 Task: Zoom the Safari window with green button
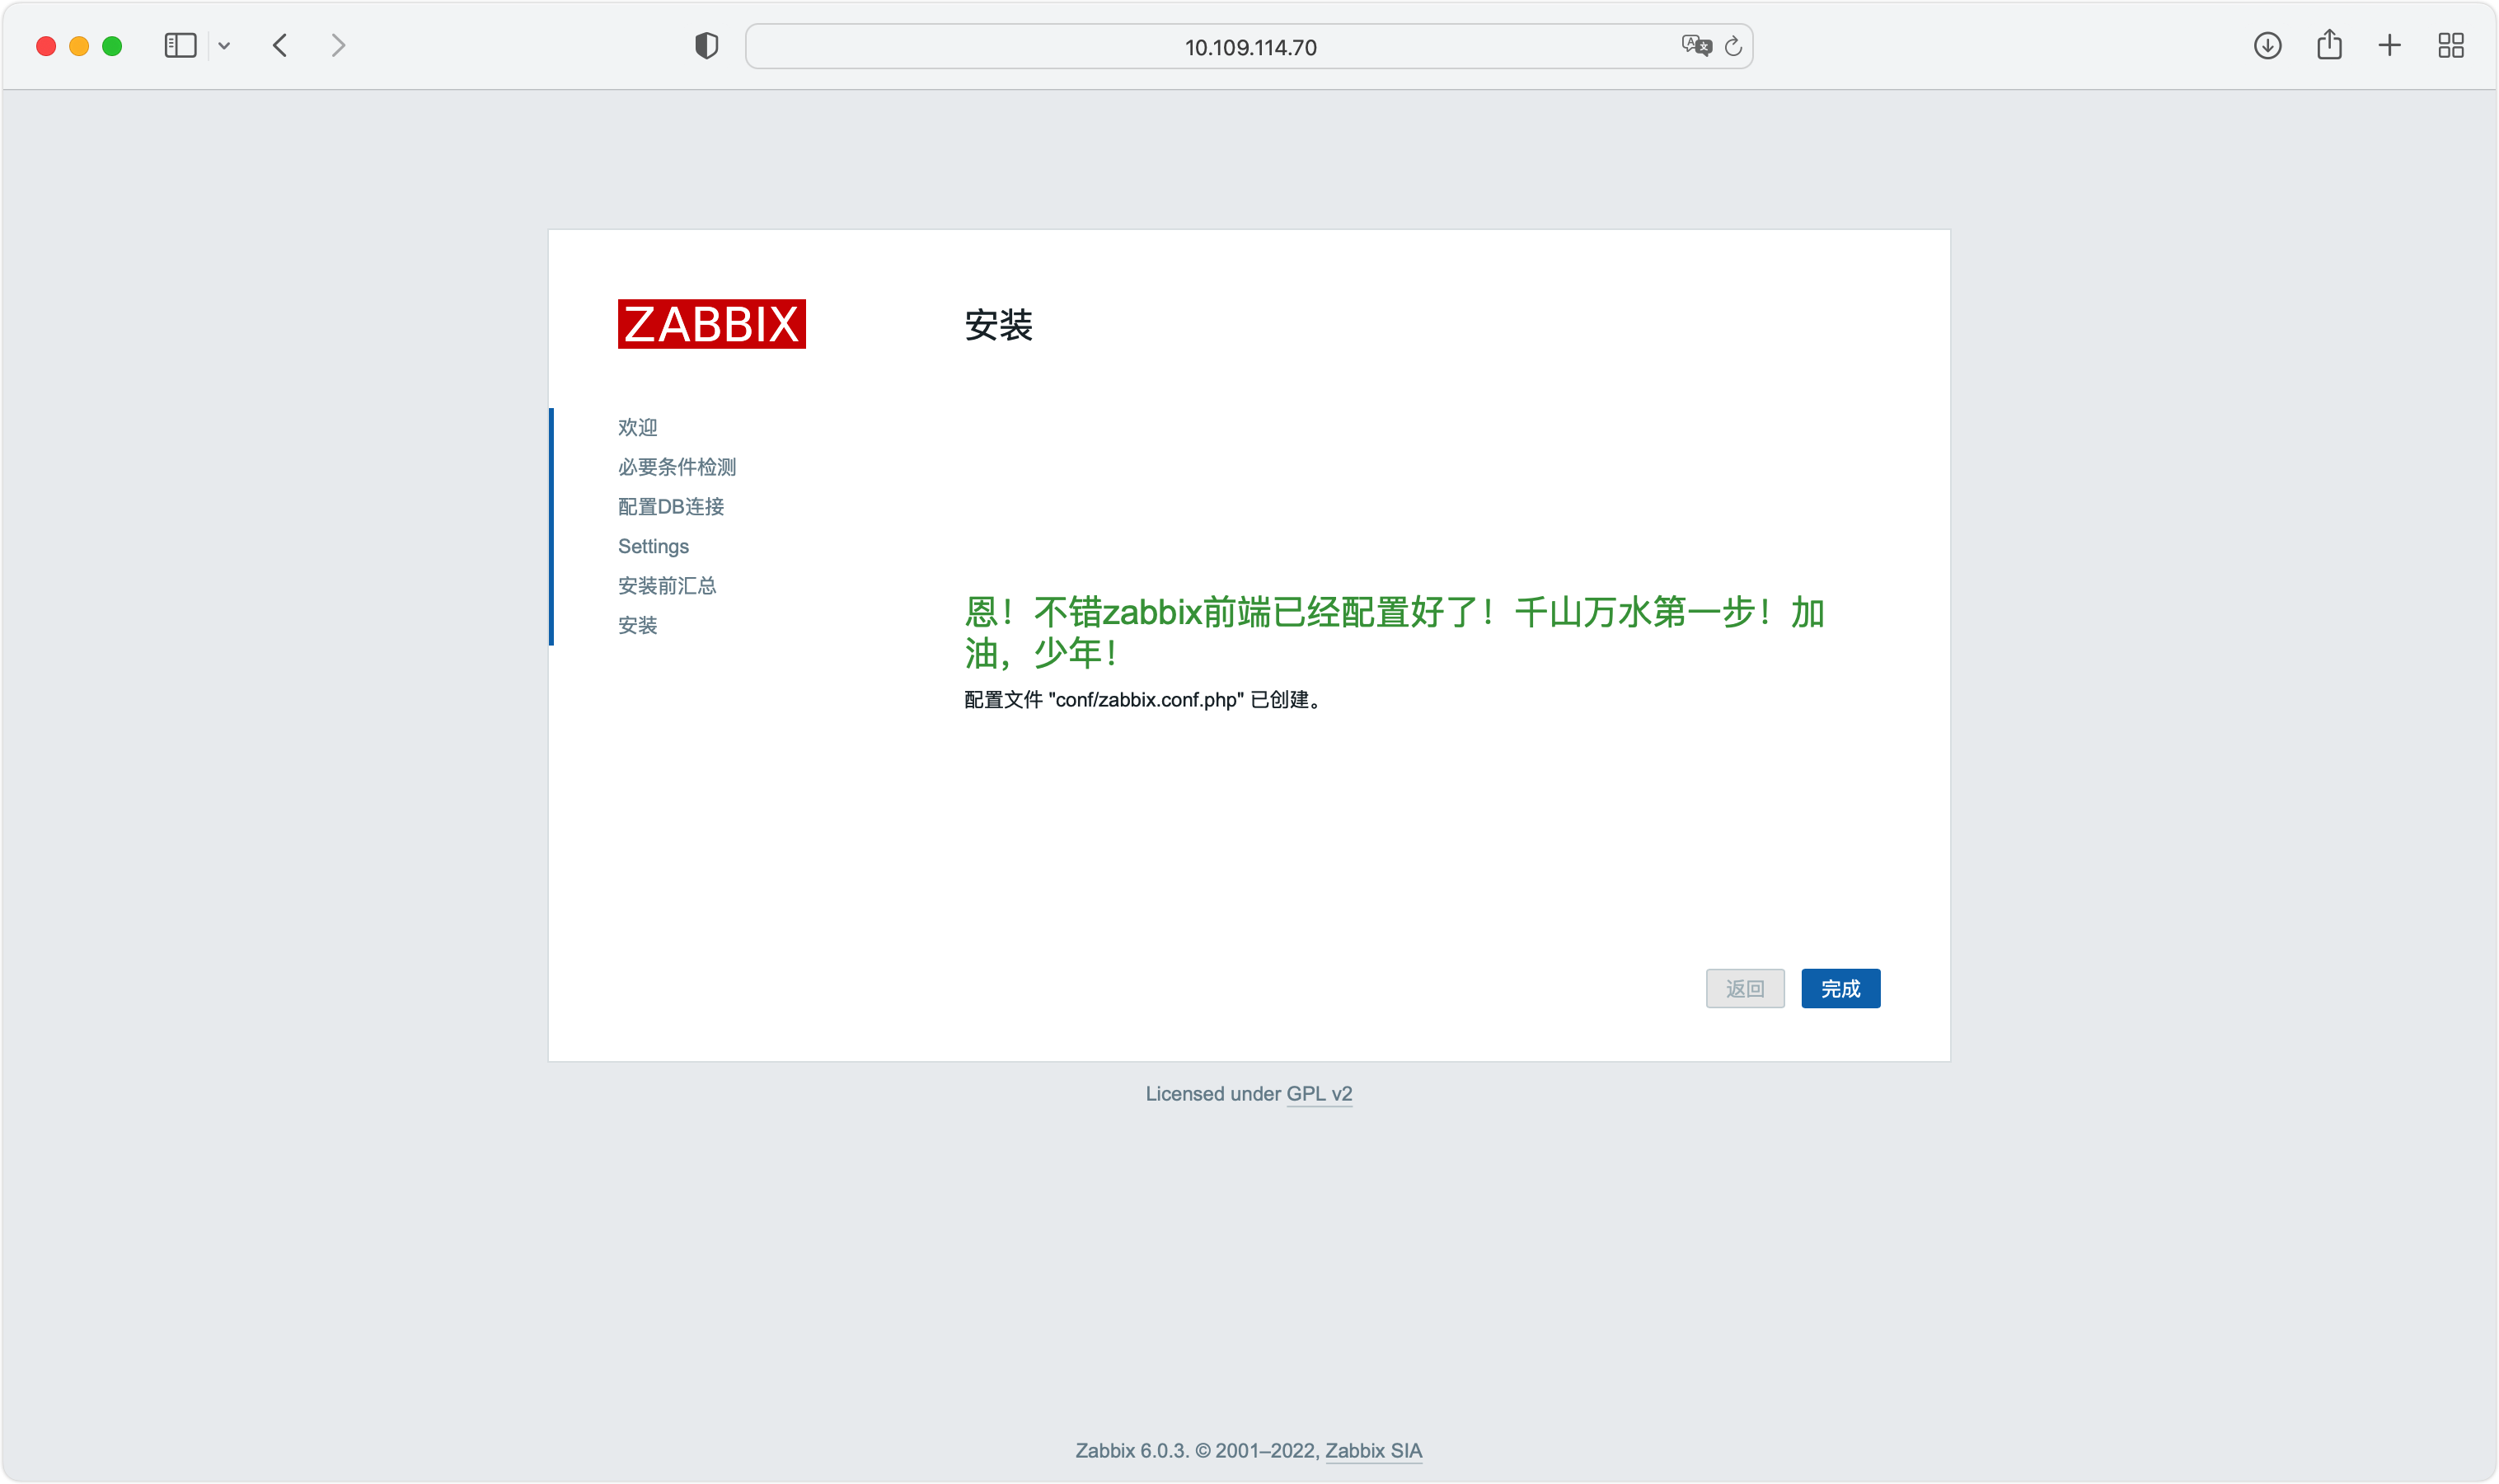click(112, 46)
